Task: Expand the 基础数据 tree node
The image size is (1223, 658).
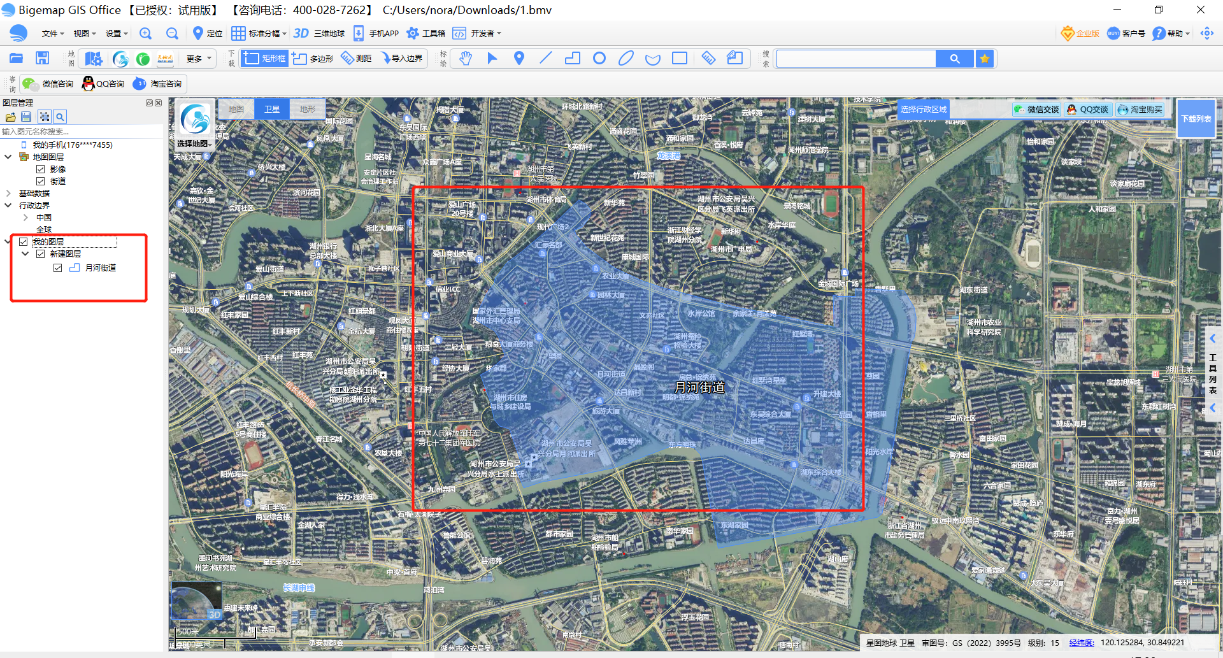Action: click(8, 194)
